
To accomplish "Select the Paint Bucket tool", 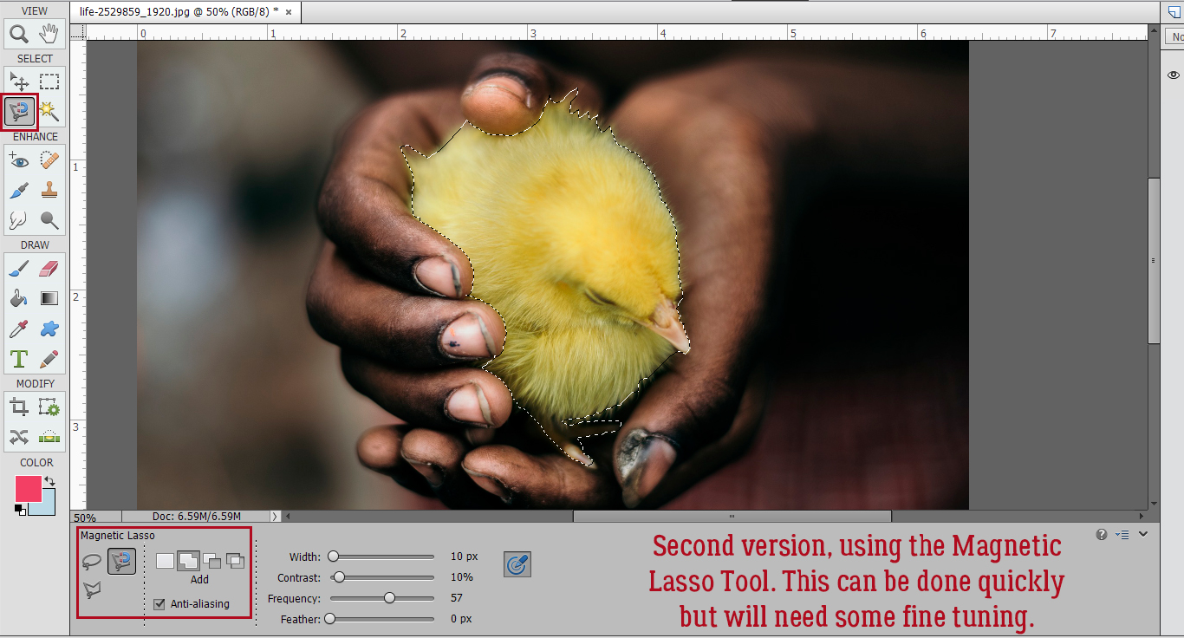I will point(19,299).
